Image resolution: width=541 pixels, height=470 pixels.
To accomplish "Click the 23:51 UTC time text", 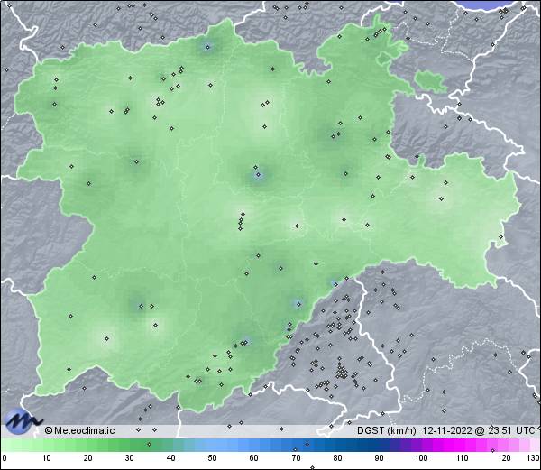I will 511,430.
